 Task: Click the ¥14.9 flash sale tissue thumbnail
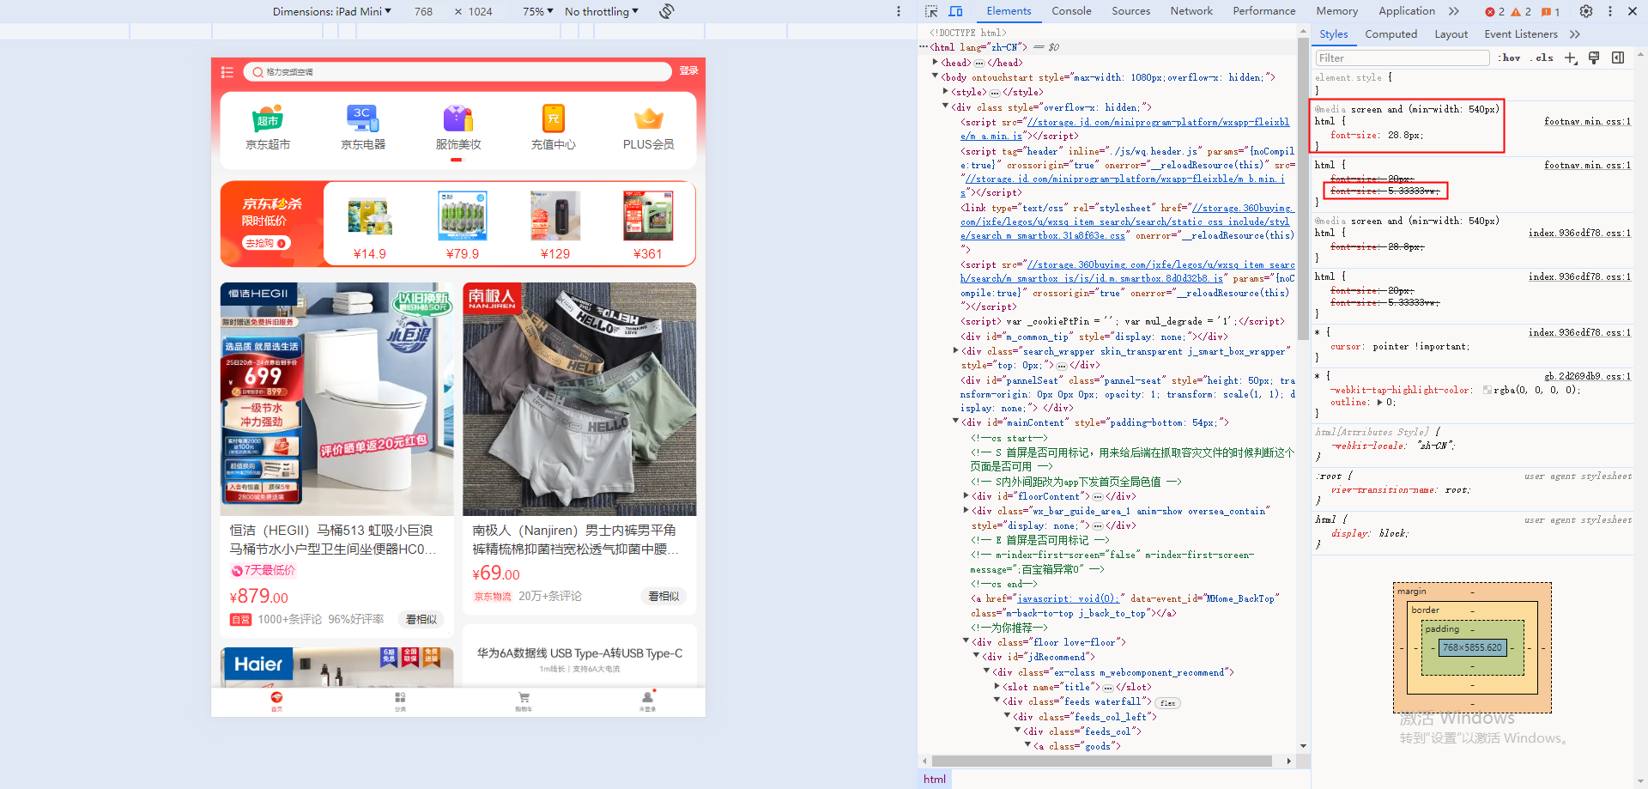(370, 215)
